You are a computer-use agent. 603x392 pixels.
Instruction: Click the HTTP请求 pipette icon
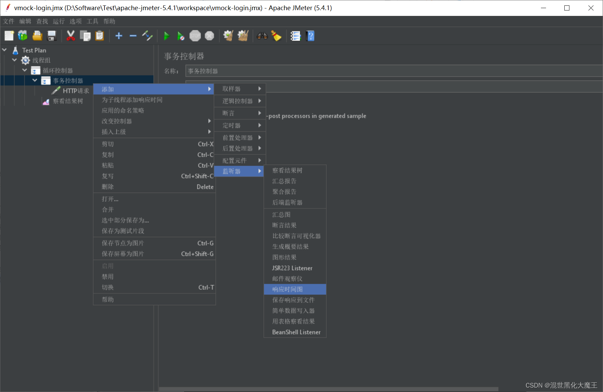coord(56,91)
